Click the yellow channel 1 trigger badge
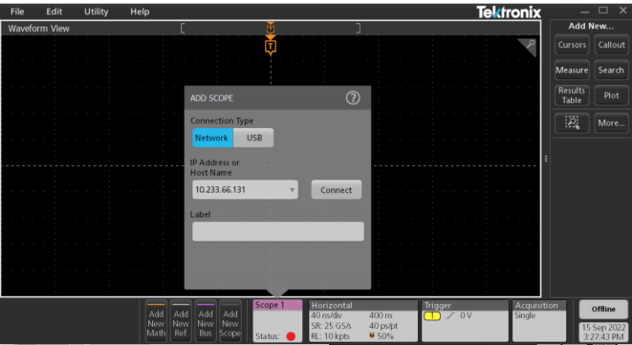 432,316
